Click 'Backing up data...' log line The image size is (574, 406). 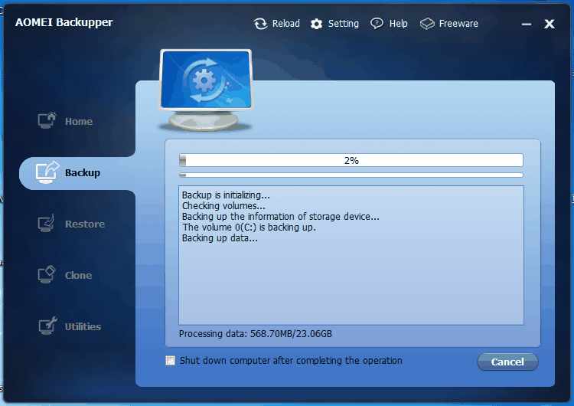220,237
